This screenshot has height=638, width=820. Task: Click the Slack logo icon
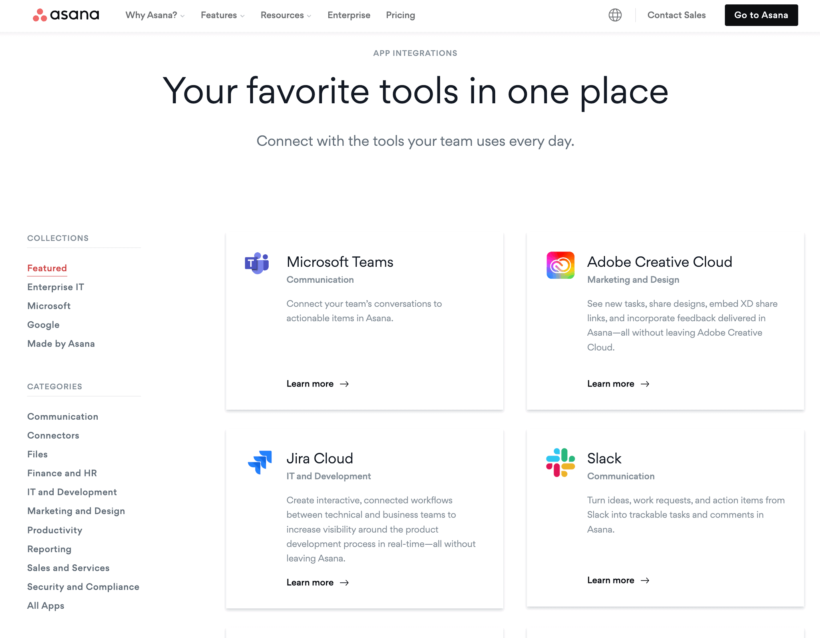pos(561,463)
